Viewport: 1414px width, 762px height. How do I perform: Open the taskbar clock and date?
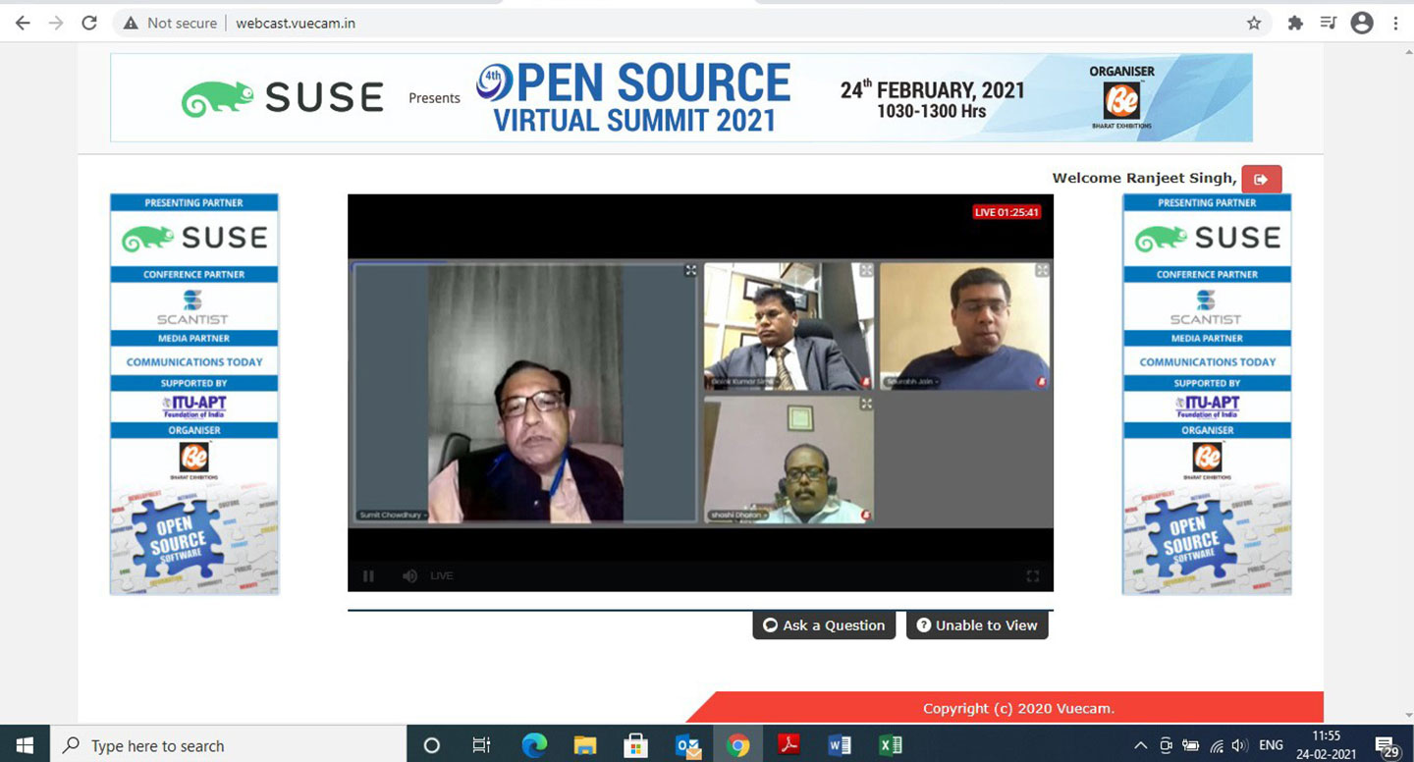1327,745
